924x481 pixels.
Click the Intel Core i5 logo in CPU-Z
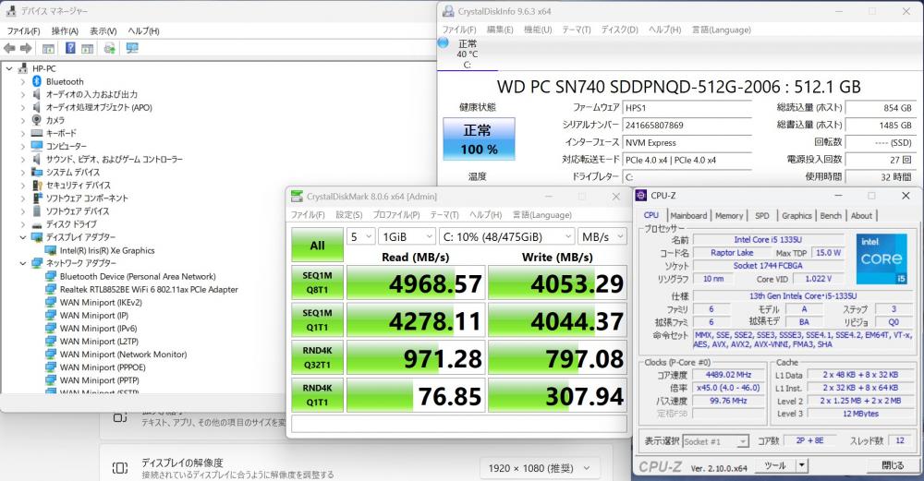point(881,259)
